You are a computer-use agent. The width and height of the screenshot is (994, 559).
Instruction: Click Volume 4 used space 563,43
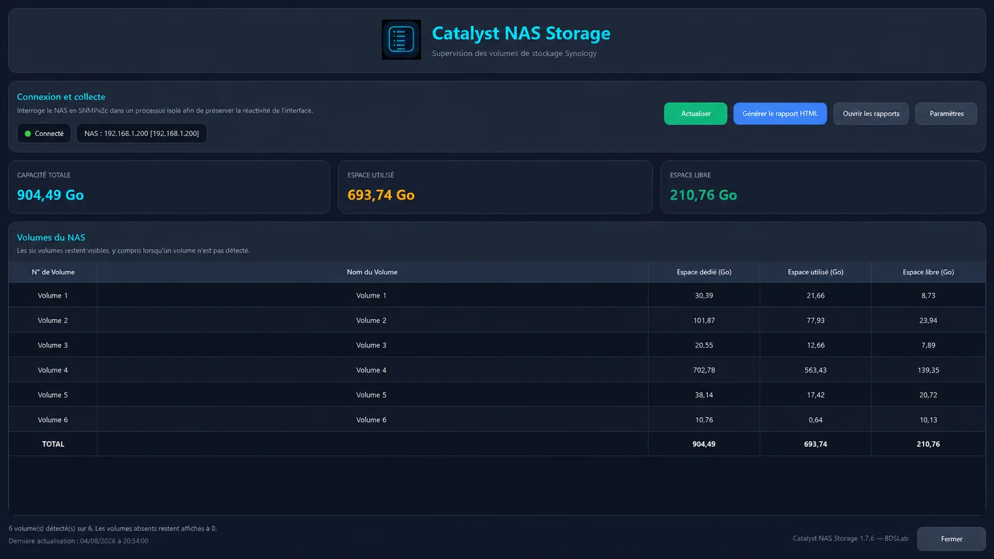(x=816, y=370)
